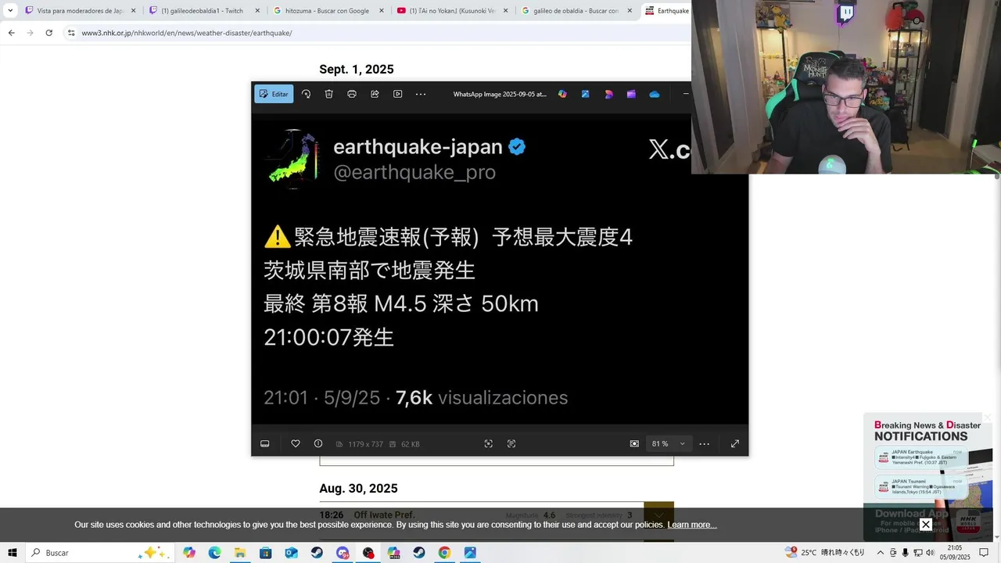Show hidden system tray icons
This screenshot has height=563, width=1001.
(x=881, y=553)
